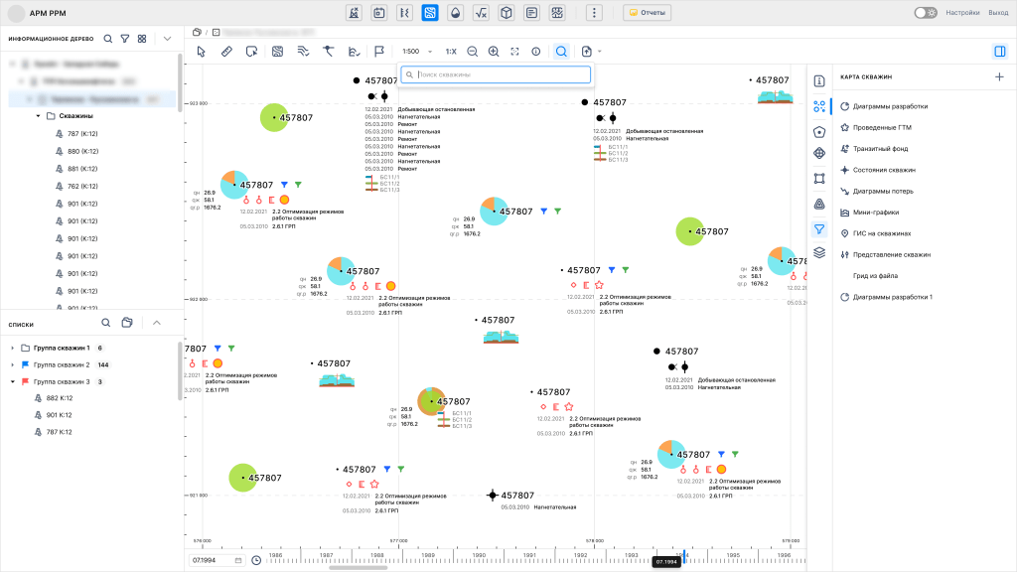This screenshot has height=572, width=1017.
Task: Select Диаграммы потерь in well map panel
Action: [883, 191]
